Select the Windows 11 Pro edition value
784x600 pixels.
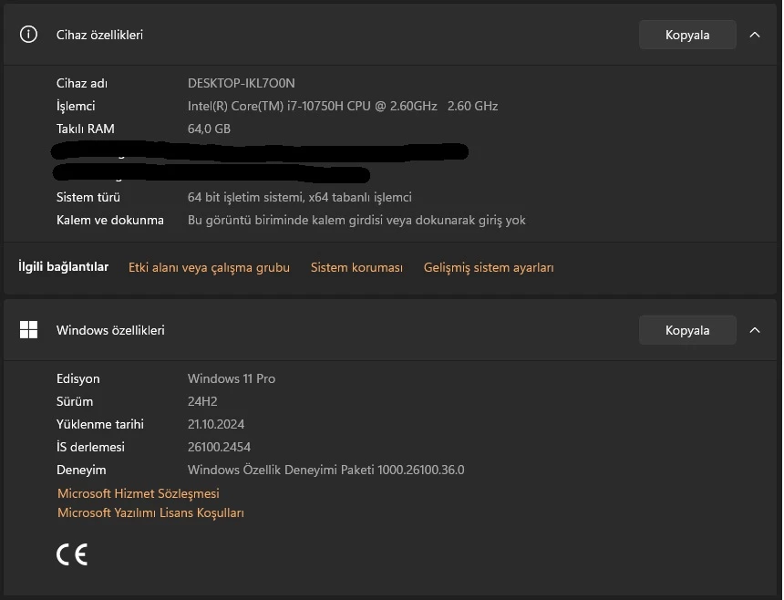coord(232,378)
